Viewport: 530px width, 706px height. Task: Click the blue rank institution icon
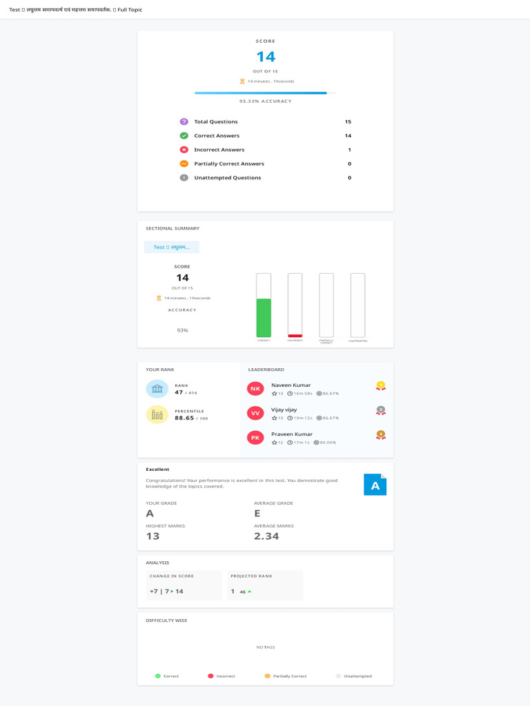pyautogui.click(x=157, y=389)
